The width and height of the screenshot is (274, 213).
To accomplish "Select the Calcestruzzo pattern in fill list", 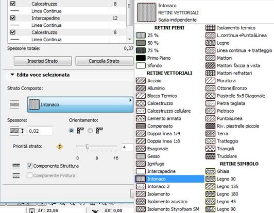I will (x=141, y=103).
